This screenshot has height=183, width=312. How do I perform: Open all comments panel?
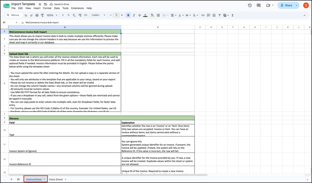[x=258, y=6]
